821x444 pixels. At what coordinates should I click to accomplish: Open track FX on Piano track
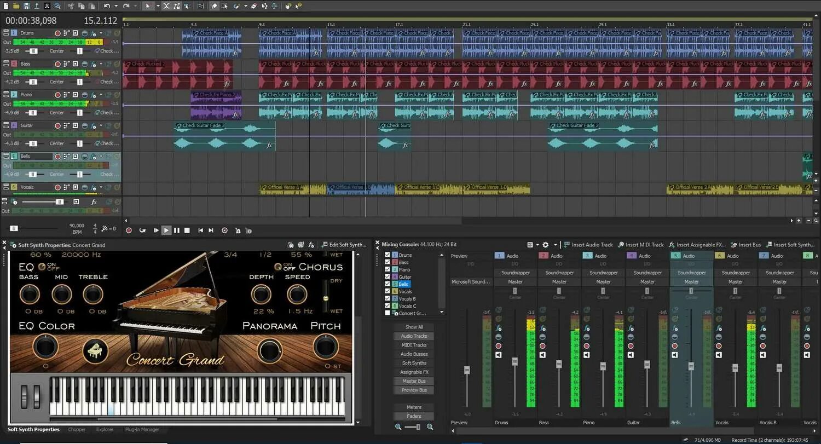[92, 95]
